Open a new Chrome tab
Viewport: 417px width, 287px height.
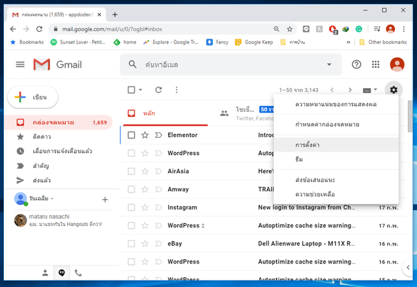(x=115, y=14)
